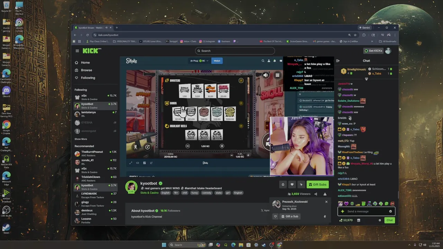Click the comedy tag
This screenshot has width=443, height=249.
tap(207, 193)
